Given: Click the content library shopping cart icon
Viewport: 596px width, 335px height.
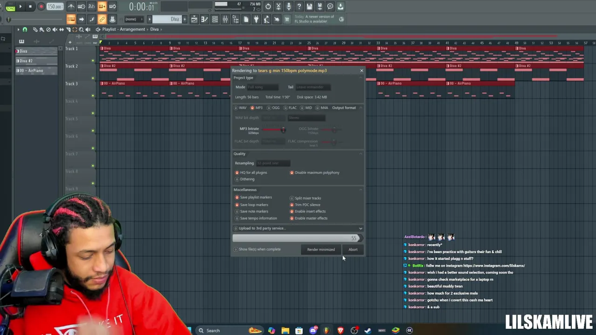Looking at the screenshot, I should [287, 19].
